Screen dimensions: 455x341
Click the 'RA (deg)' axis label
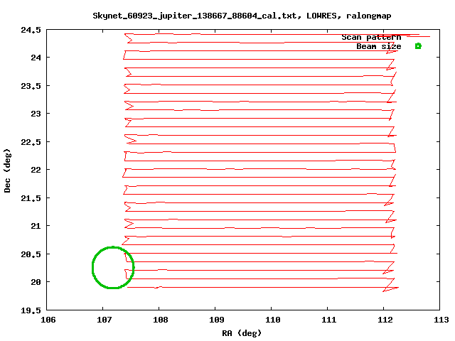(x=242, y=333)
